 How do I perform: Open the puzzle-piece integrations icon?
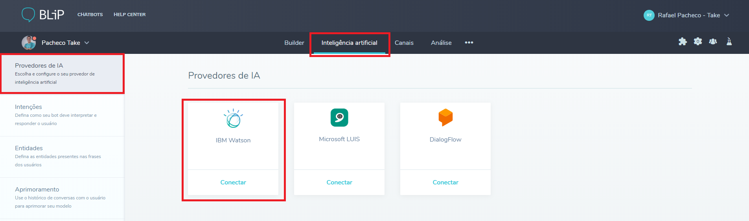(683, 42)
